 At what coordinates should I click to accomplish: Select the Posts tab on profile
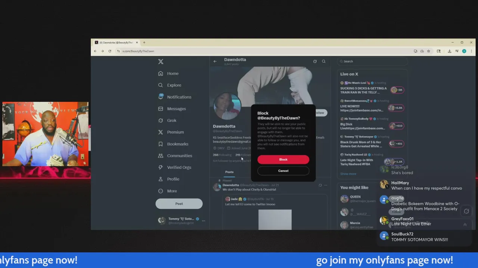click(229, 172)
